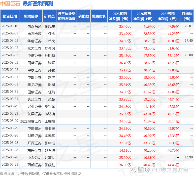Click target price 14.90
The width and height of the screenshot is (194, 176).
tap(189, 157)
